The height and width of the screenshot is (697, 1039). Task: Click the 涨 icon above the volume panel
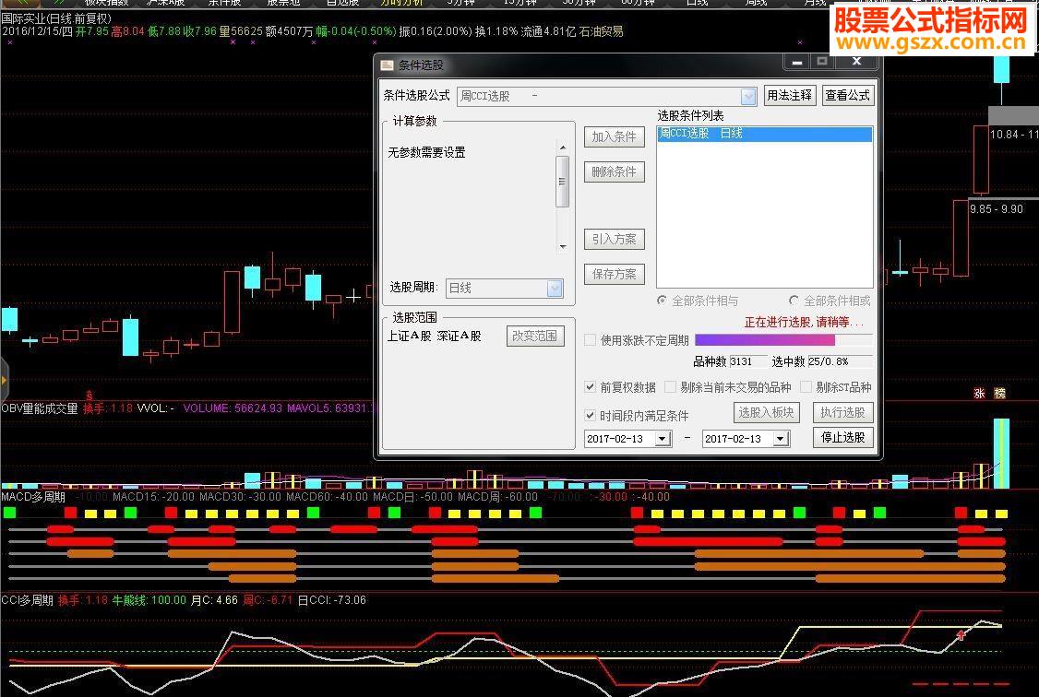979,393
